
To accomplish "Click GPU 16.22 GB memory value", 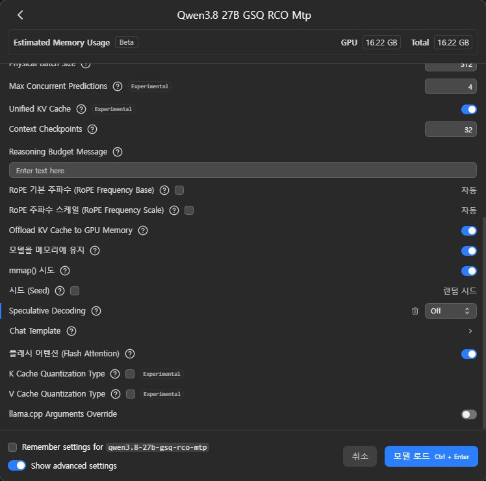I will [x=381, y=42].
